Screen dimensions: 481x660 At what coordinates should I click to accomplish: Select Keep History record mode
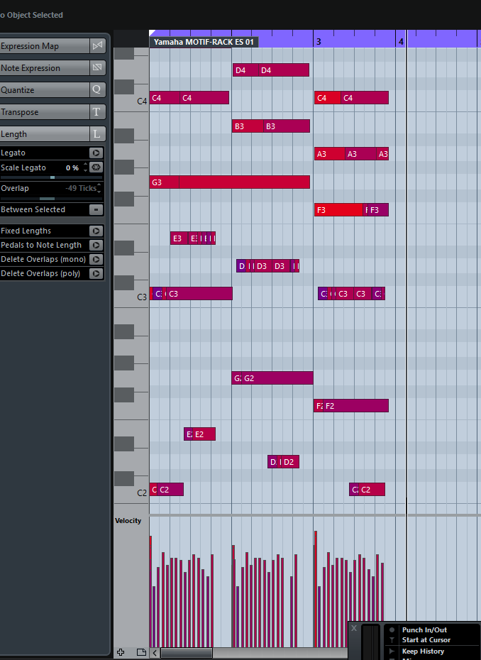423,651
